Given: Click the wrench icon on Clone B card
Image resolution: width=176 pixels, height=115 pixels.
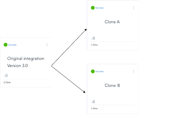Looking at the screenshot, I should (x=93, y=101).
